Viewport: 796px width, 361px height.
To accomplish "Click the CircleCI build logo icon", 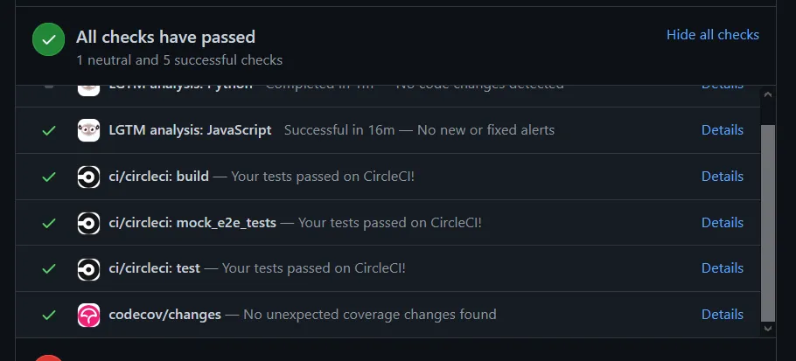I will point(88,177).
